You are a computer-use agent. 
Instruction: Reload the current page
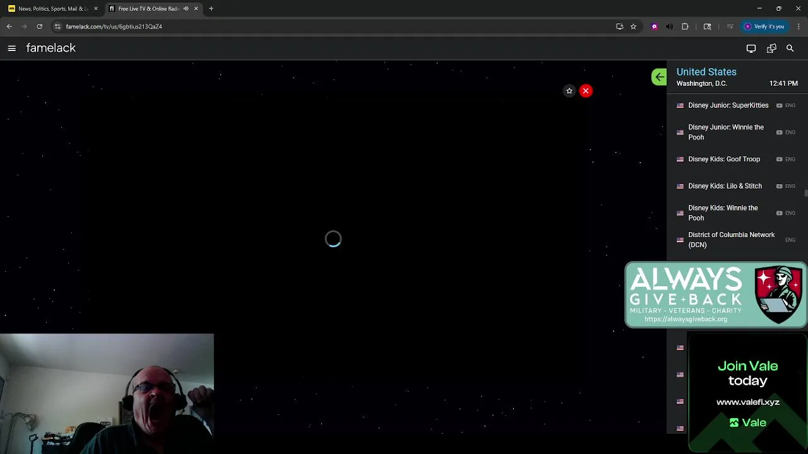tap(39, 26)
